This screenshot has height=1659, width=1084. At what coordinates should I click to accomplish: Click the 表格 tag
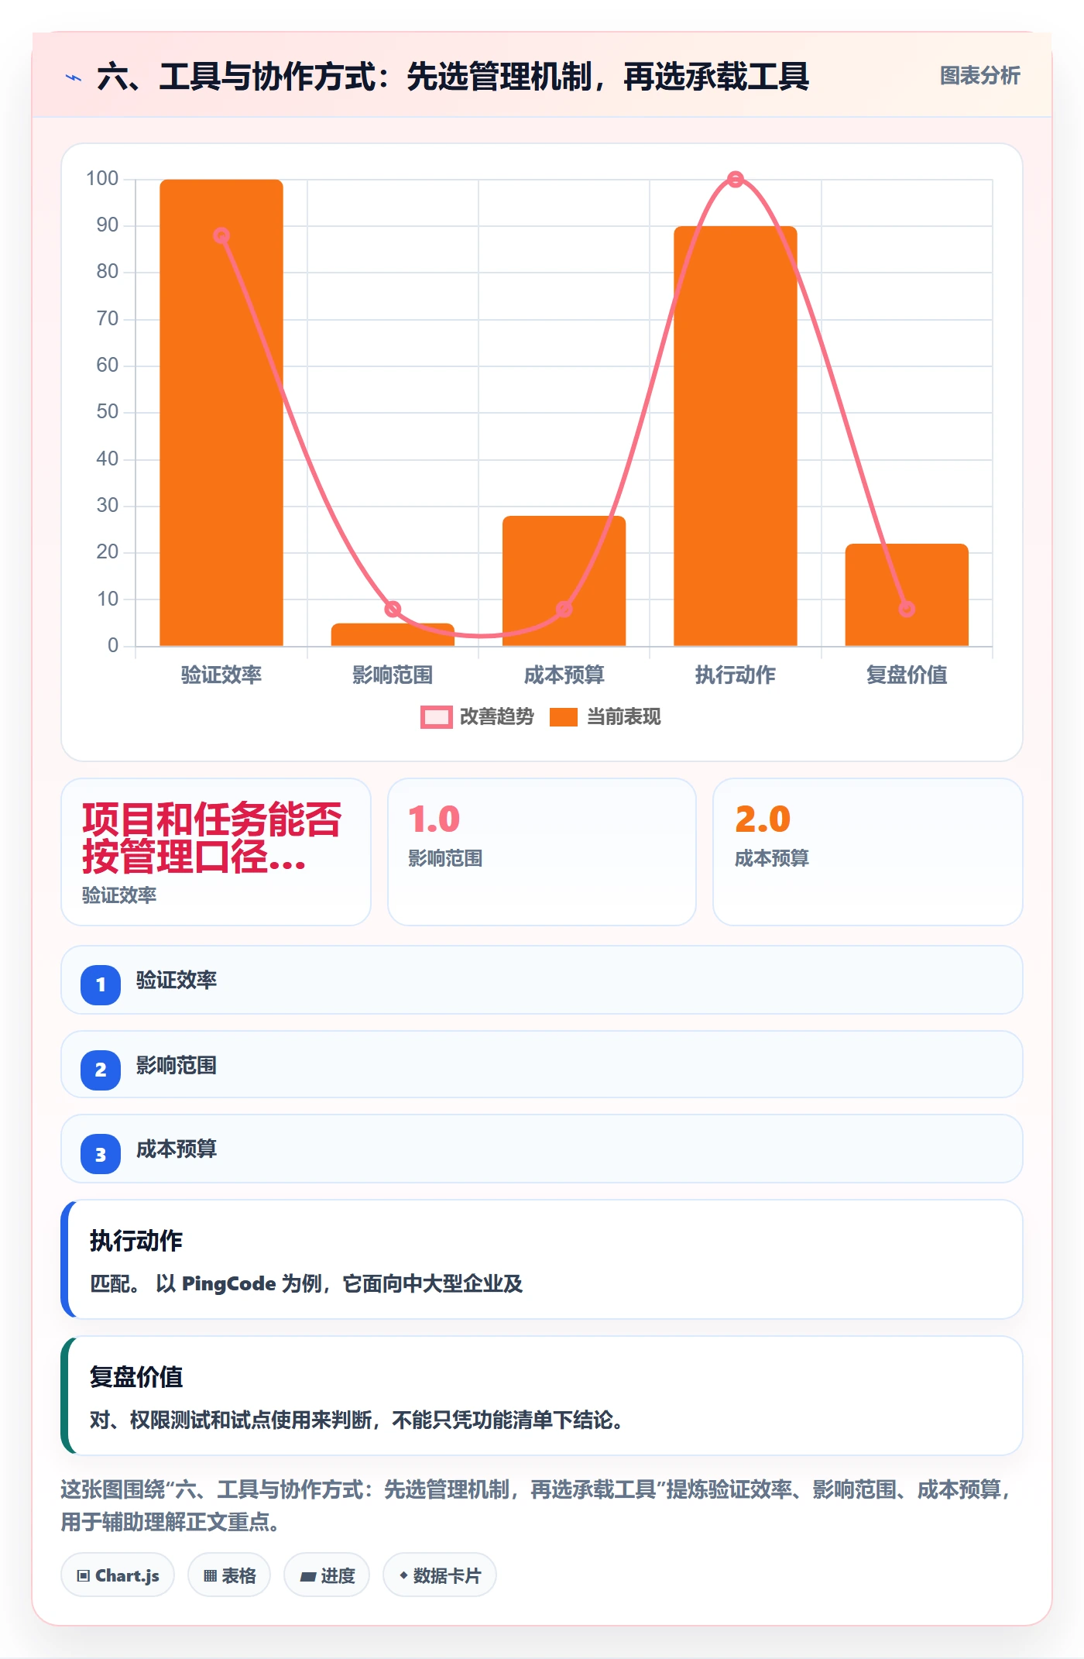pyautogui.click(x=229, y=1575)
